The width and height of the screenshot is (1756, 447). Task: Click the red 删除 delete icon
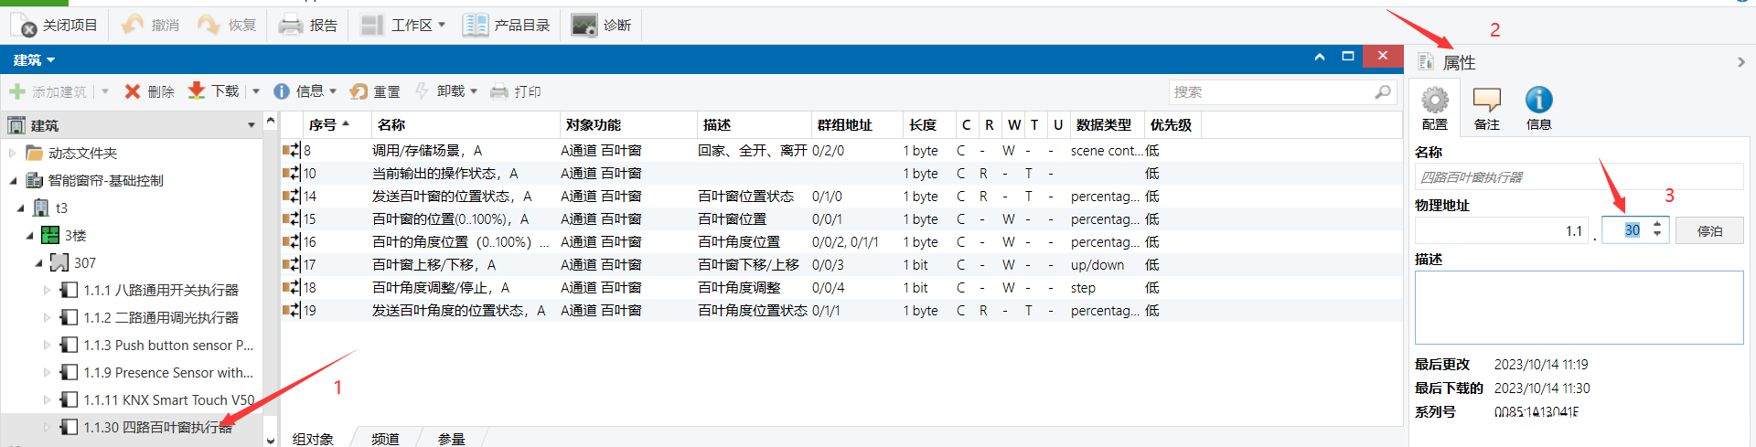(133, 91)
